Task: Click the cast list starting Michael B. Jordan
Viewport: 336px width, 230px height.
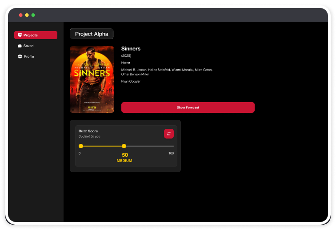Action: click(167, 72)
